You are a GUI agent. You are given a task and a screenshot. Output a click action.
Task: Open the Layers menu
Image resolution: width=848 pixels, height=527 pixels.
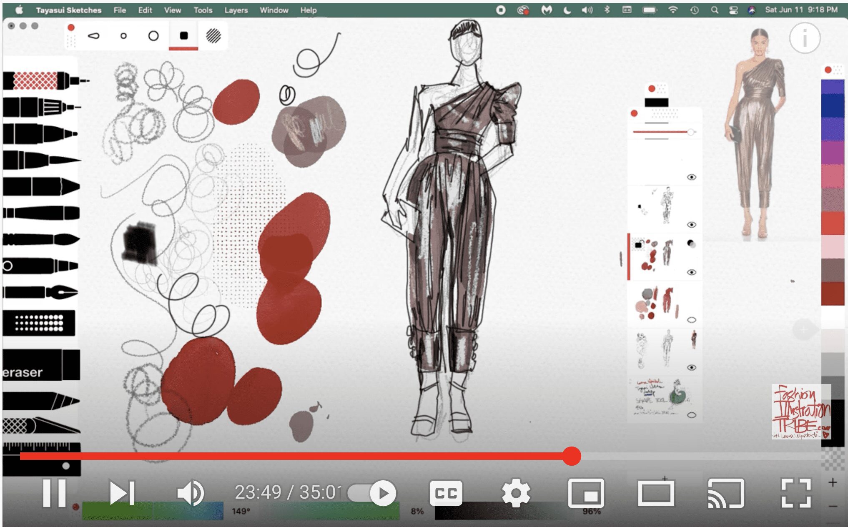236,10
